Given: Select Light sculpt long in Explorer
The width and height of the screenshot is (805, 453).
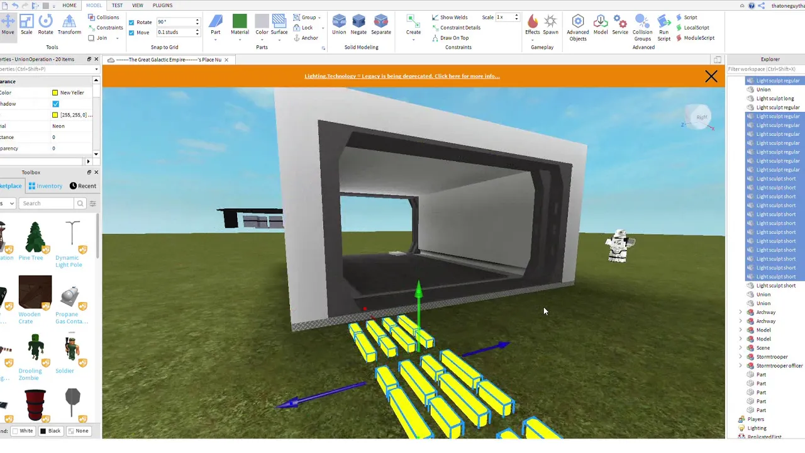Looking at the screenshot, I should (x=775, y=98).
